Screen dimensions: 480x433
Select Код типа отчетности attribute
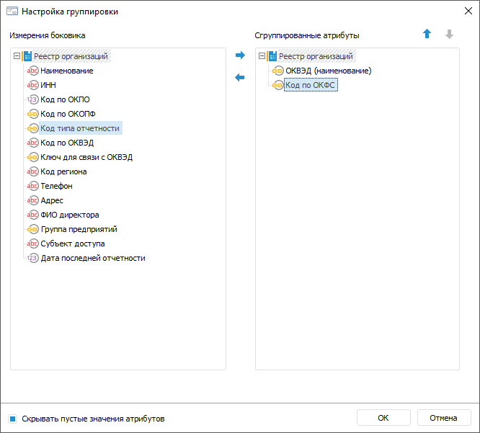click(x=80, y=128)
